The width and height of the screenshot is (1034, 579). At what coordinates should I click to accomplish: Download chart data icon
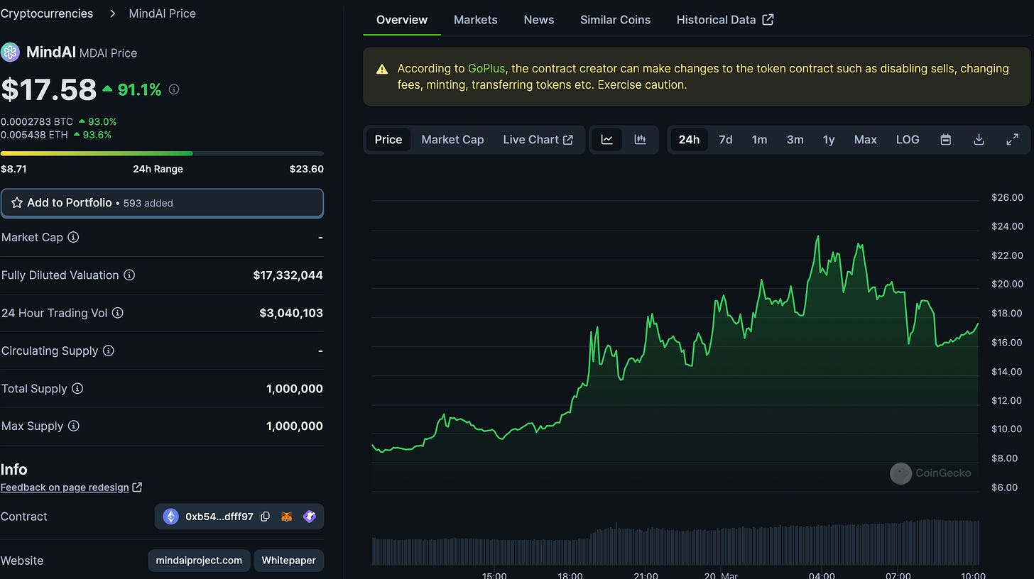979,140
